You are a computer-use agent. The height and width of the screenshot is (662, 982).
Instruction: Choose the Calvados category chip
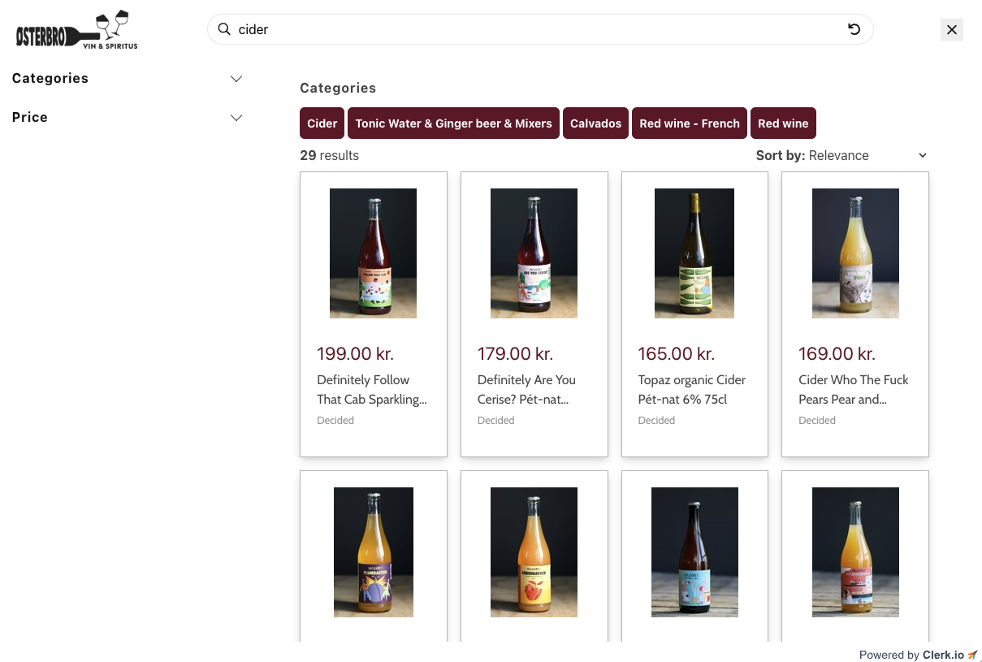pos(595,123)
